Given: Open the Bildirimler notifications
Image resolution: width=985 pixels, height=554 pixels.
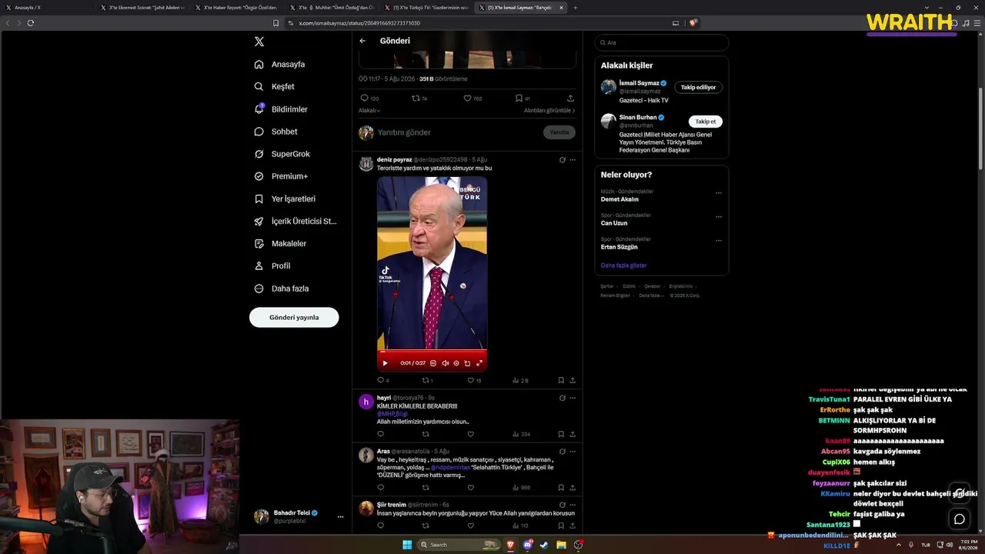Looking at the screenshot, I should pos(281,109).
